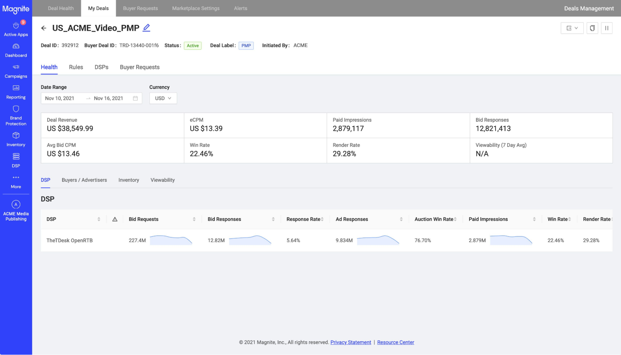
Task: Open the Viewability breakdown tab
Action: (162, 180)
